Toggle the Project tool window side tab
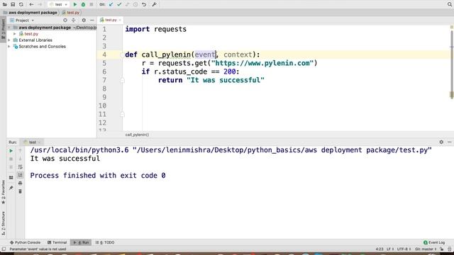Image resolution: width=454 pixels, height=255 pixels. click(3, 28)
